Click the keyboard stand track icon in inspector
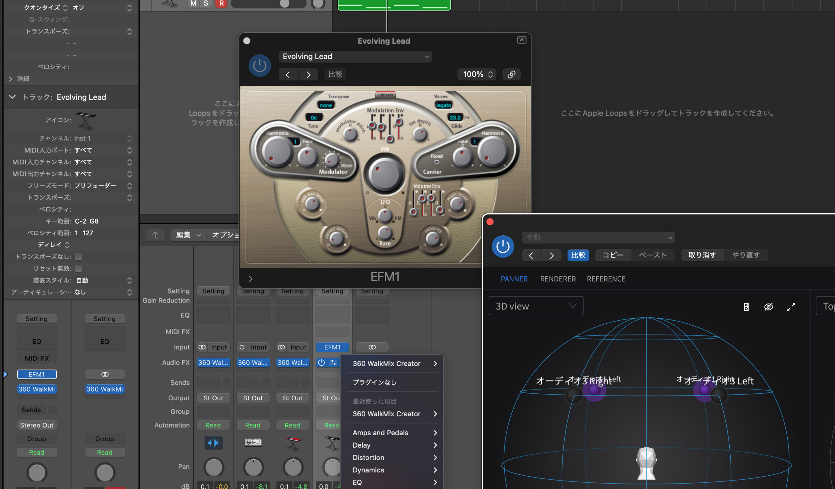 pyautogui.click(x=86, y=121)
